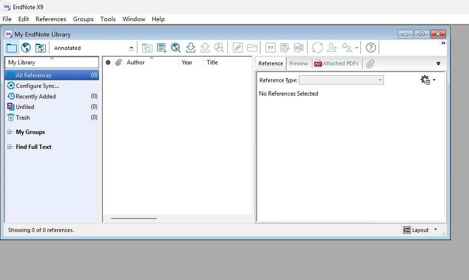Click the Return to Word Processor icon
Image resolution: width=469 pixels, height=280 pixels.
coord(298,48)
